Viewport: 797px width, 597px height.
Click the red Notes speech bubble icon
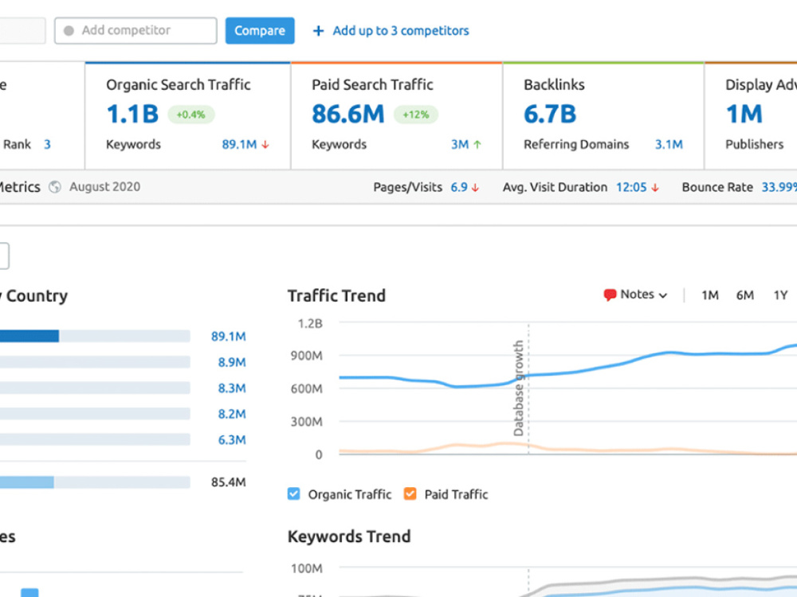(610, 295)
